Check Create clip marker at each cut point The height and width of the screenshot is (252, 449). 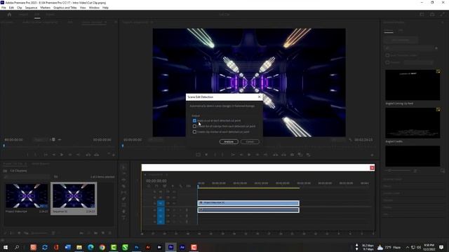tap(194, 132)
